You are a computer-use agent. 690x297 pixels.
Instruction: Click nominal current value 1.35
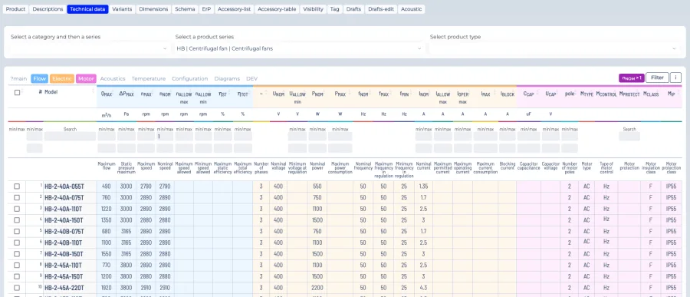(423, 186)
